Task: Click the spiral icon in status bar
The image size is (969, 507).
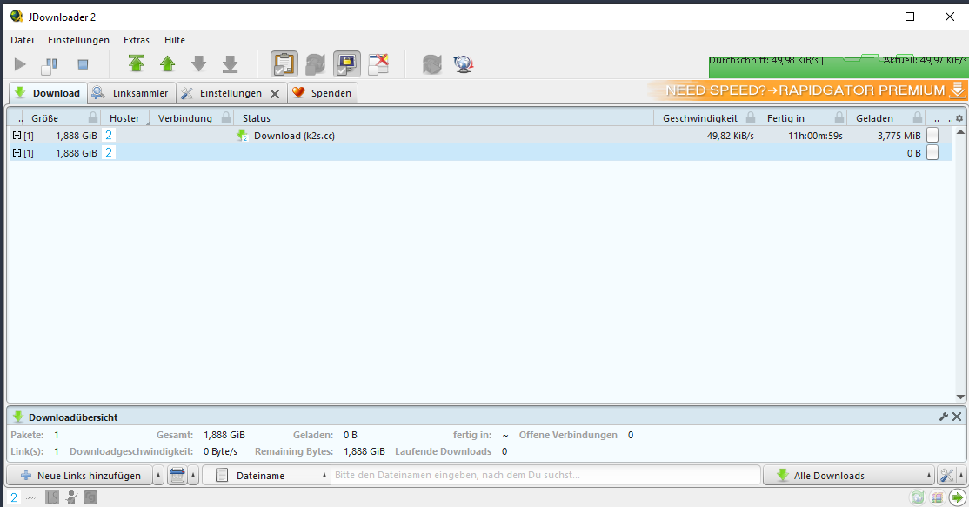Action: 90,497
